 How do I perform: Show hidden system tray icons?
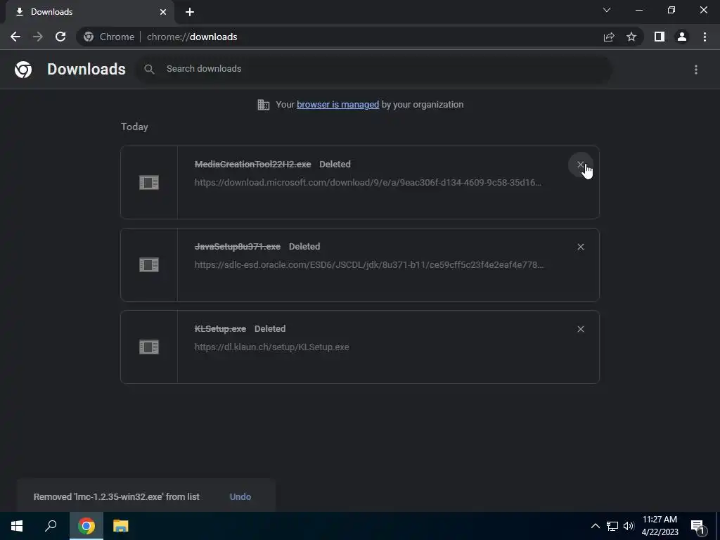pos(595,526)
